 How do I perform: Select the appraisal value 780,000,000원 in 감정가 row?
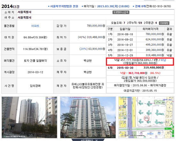tap(96, 26)
